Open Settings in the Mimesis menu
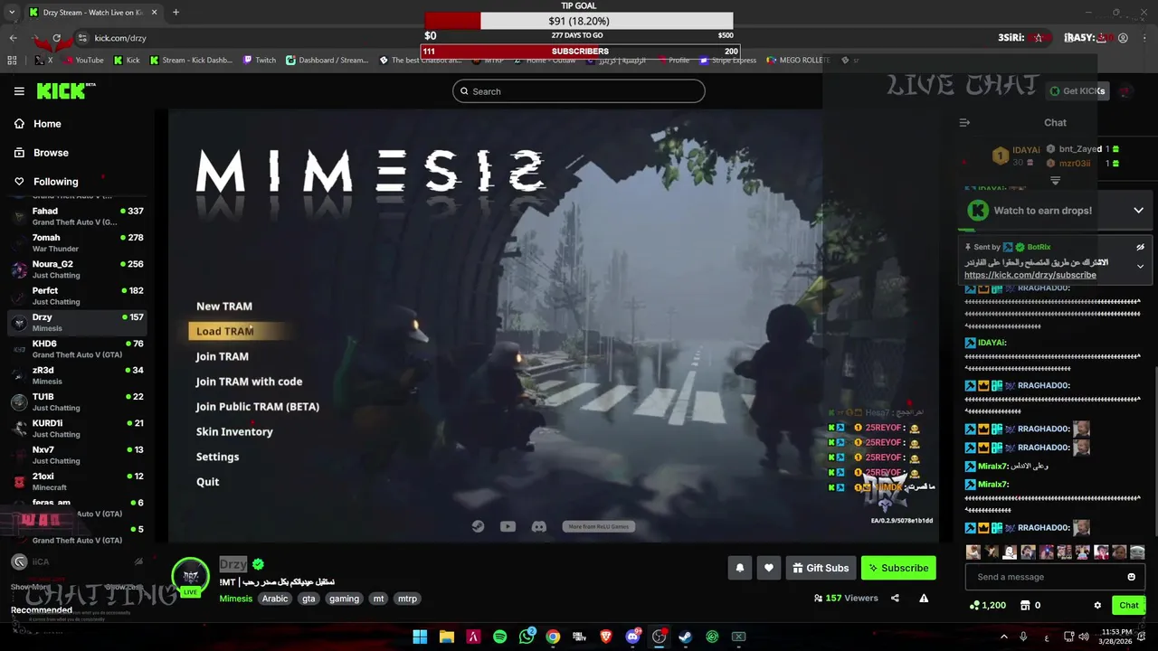The width and height of the screenshot is (1158, 651). pos(218,458)
